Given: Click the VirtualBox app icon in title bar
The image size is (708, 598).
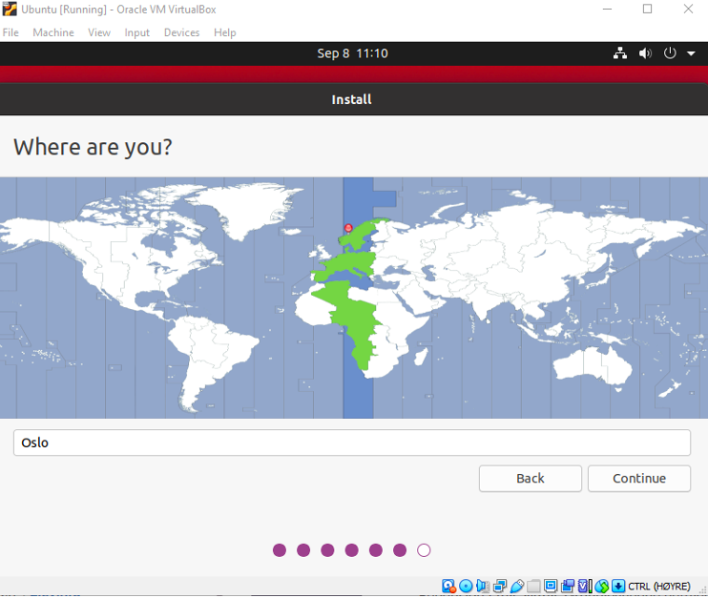Looking at the screenshot, I should [10, 9].
